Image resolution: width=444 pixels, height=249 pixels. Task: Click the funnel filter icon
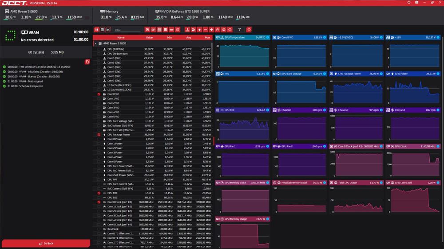click(240, 30)
